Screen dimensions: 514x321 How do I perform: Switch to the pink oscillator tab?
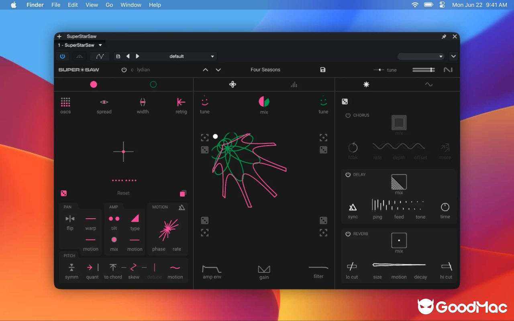point(94,84)
